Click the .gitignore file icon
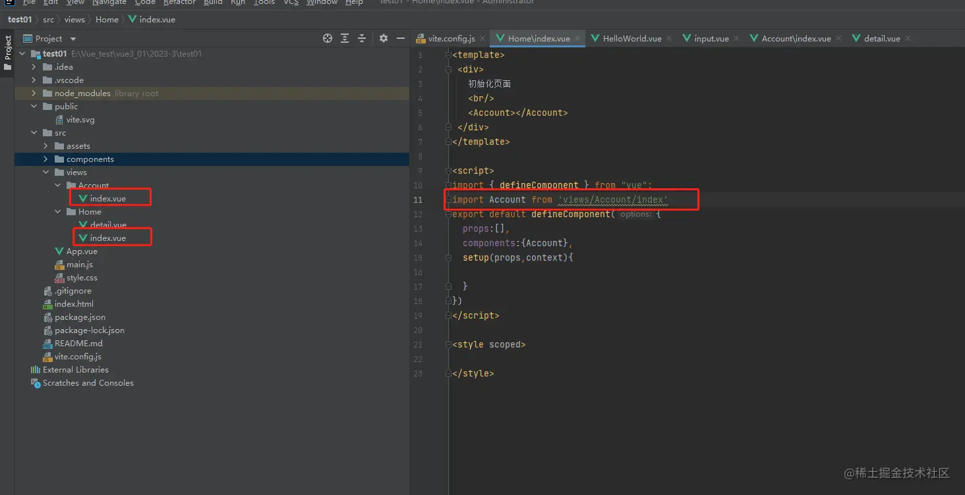 (x=47, y=291)
